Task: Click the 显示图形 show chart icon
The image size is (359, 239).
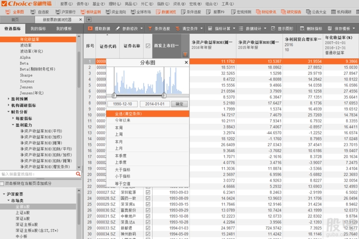Action: (273, 29)
